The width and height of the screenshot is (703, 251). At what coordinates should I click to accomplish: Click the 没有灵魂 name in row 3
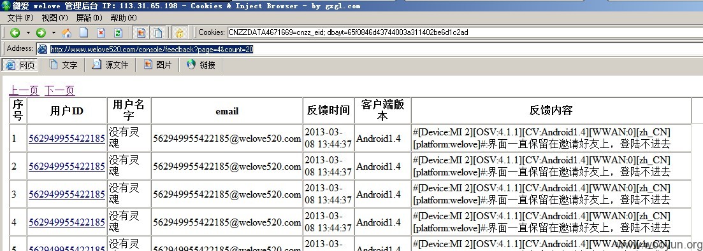124,193
